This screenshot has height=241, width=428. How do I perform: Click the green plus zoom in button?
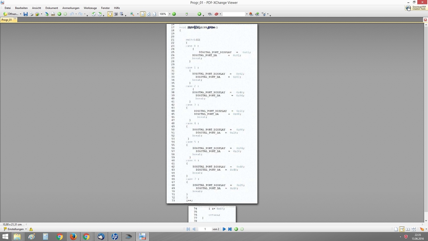[199, 14]
